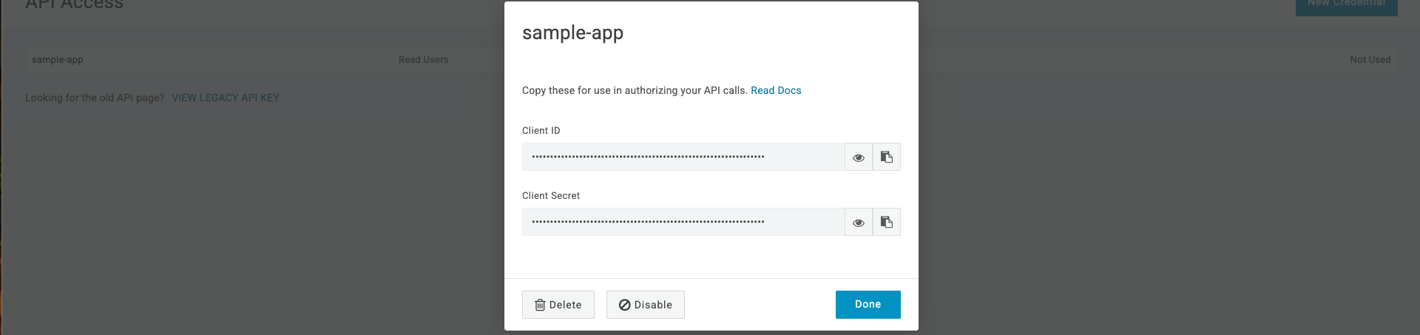Click the Not Used status label
Viewport: 1420px width, 335px height.
(1370, 59)
